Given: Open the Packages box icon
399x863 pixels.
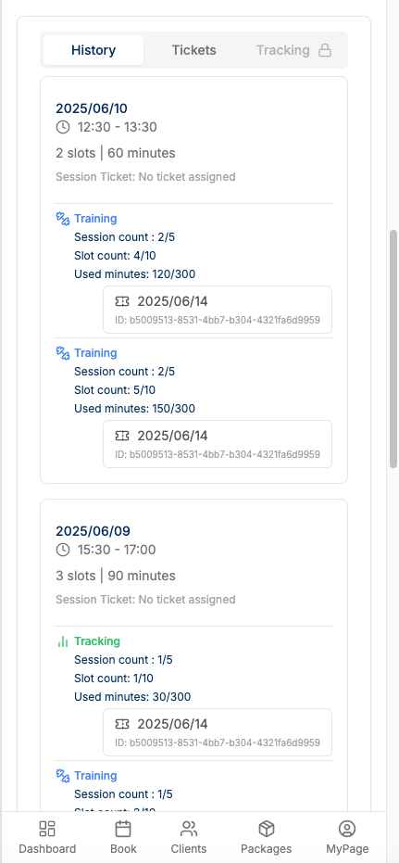Looking at the screenshot, I should (266, 829).
